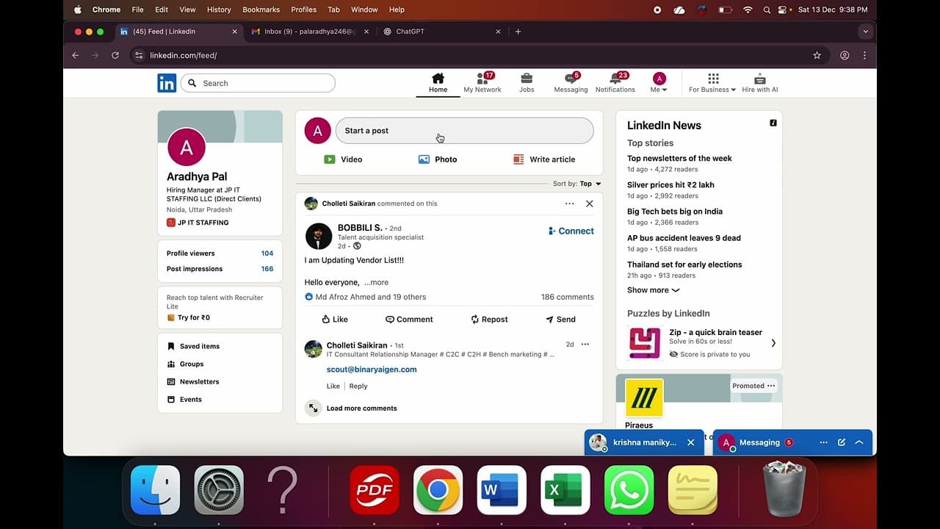
Task: Open the post options three-dot menu
Action: pos(569,204)
